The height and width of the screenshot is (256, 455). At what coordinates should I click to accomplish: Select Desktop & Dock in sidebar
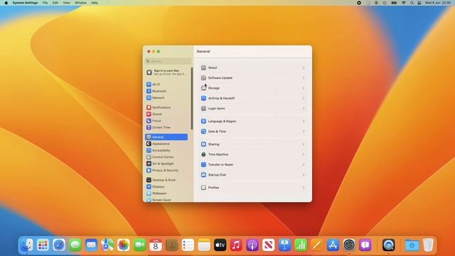pyautogui.click(x=166, y=180)
